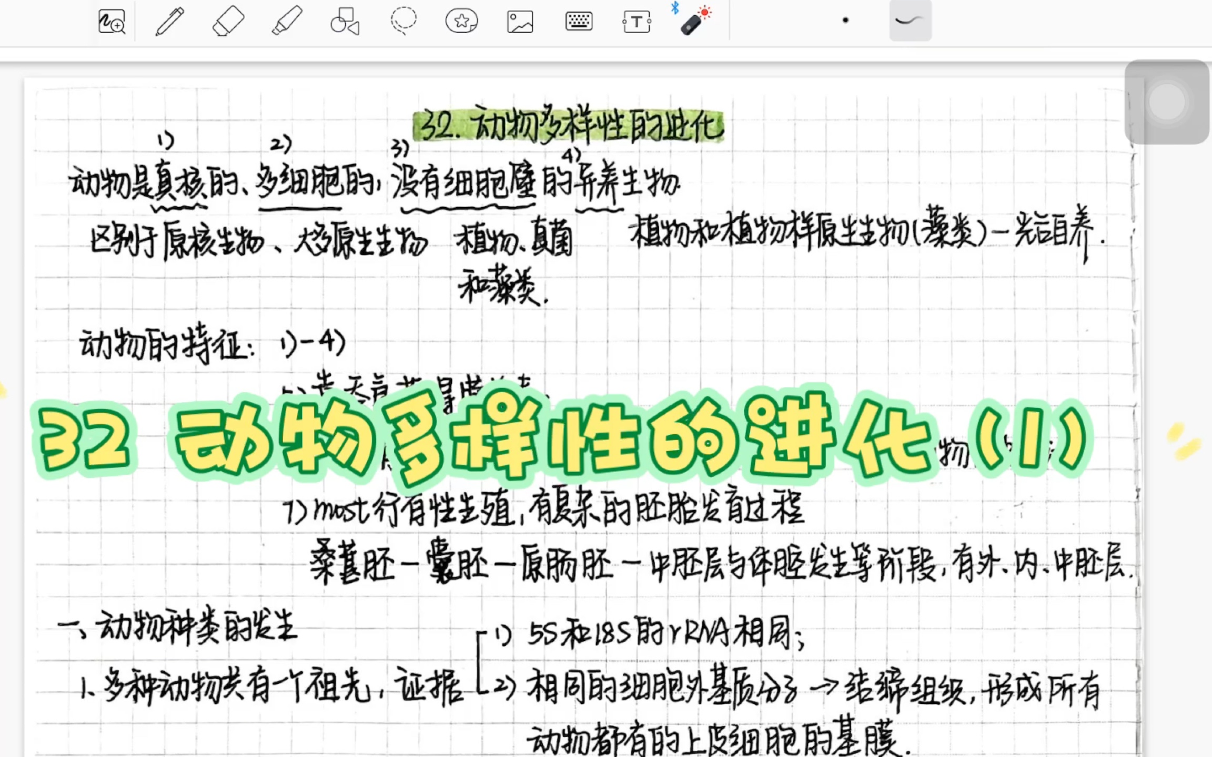Image resolution: width=1212 pixels, height=757 pixels.
Task: Select the Pen tool
Action: click(x=169, y=22)
